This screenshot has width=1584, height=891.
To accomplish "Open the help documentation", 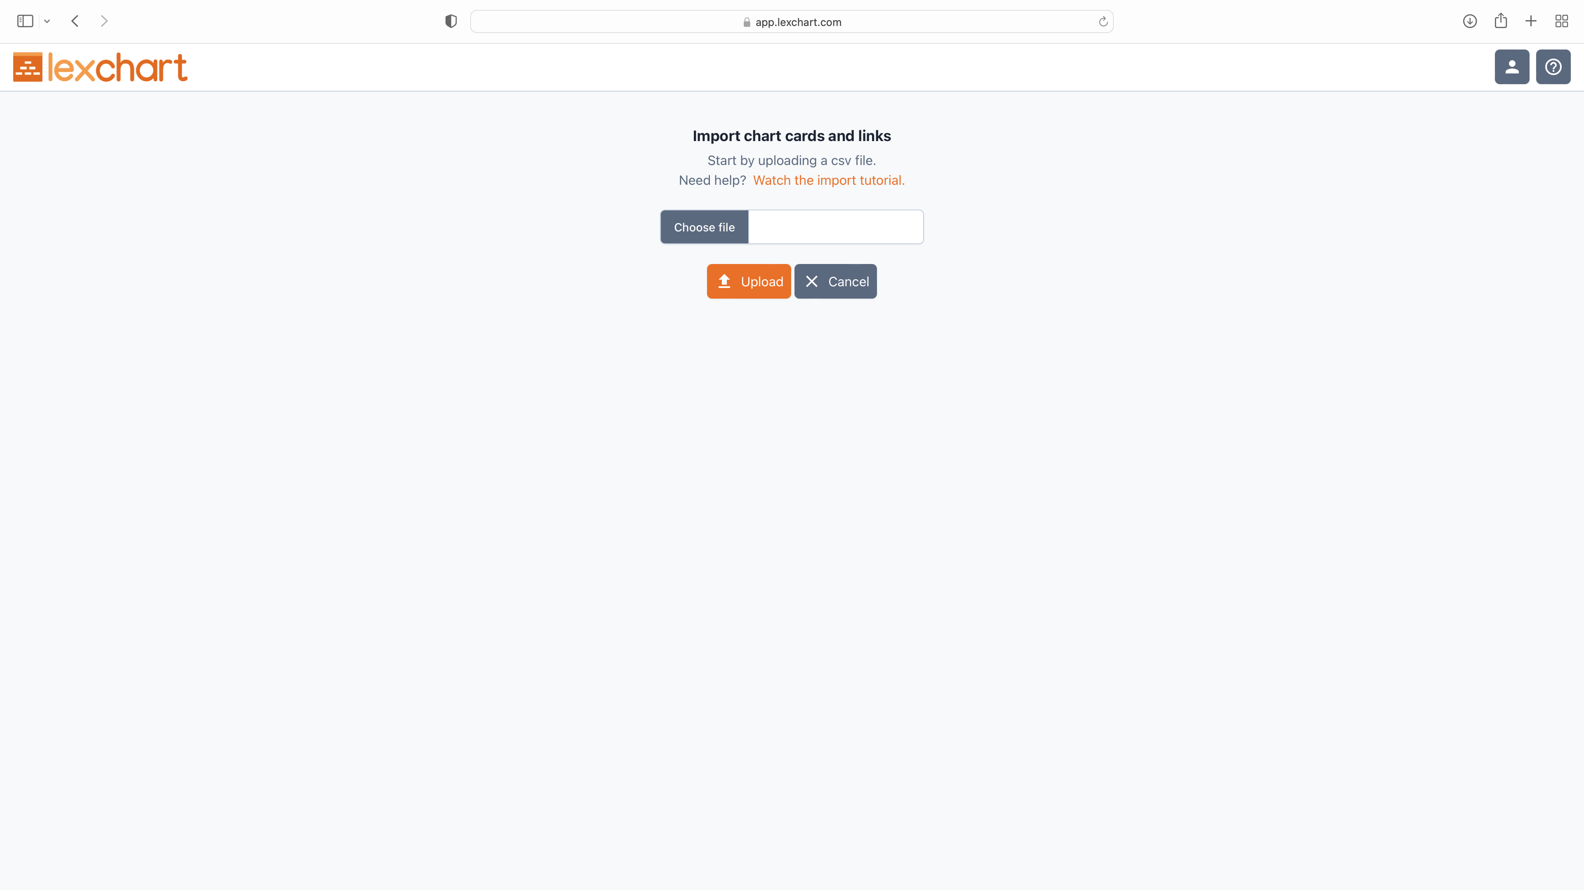I will coord(1553,66).
